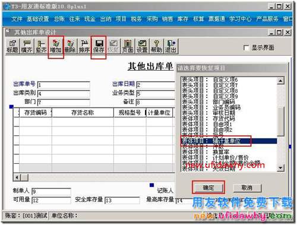Image resolution: width=297 pixels, height=225 pixels.
Task: Open the 库存 menu
Action: 183,19
